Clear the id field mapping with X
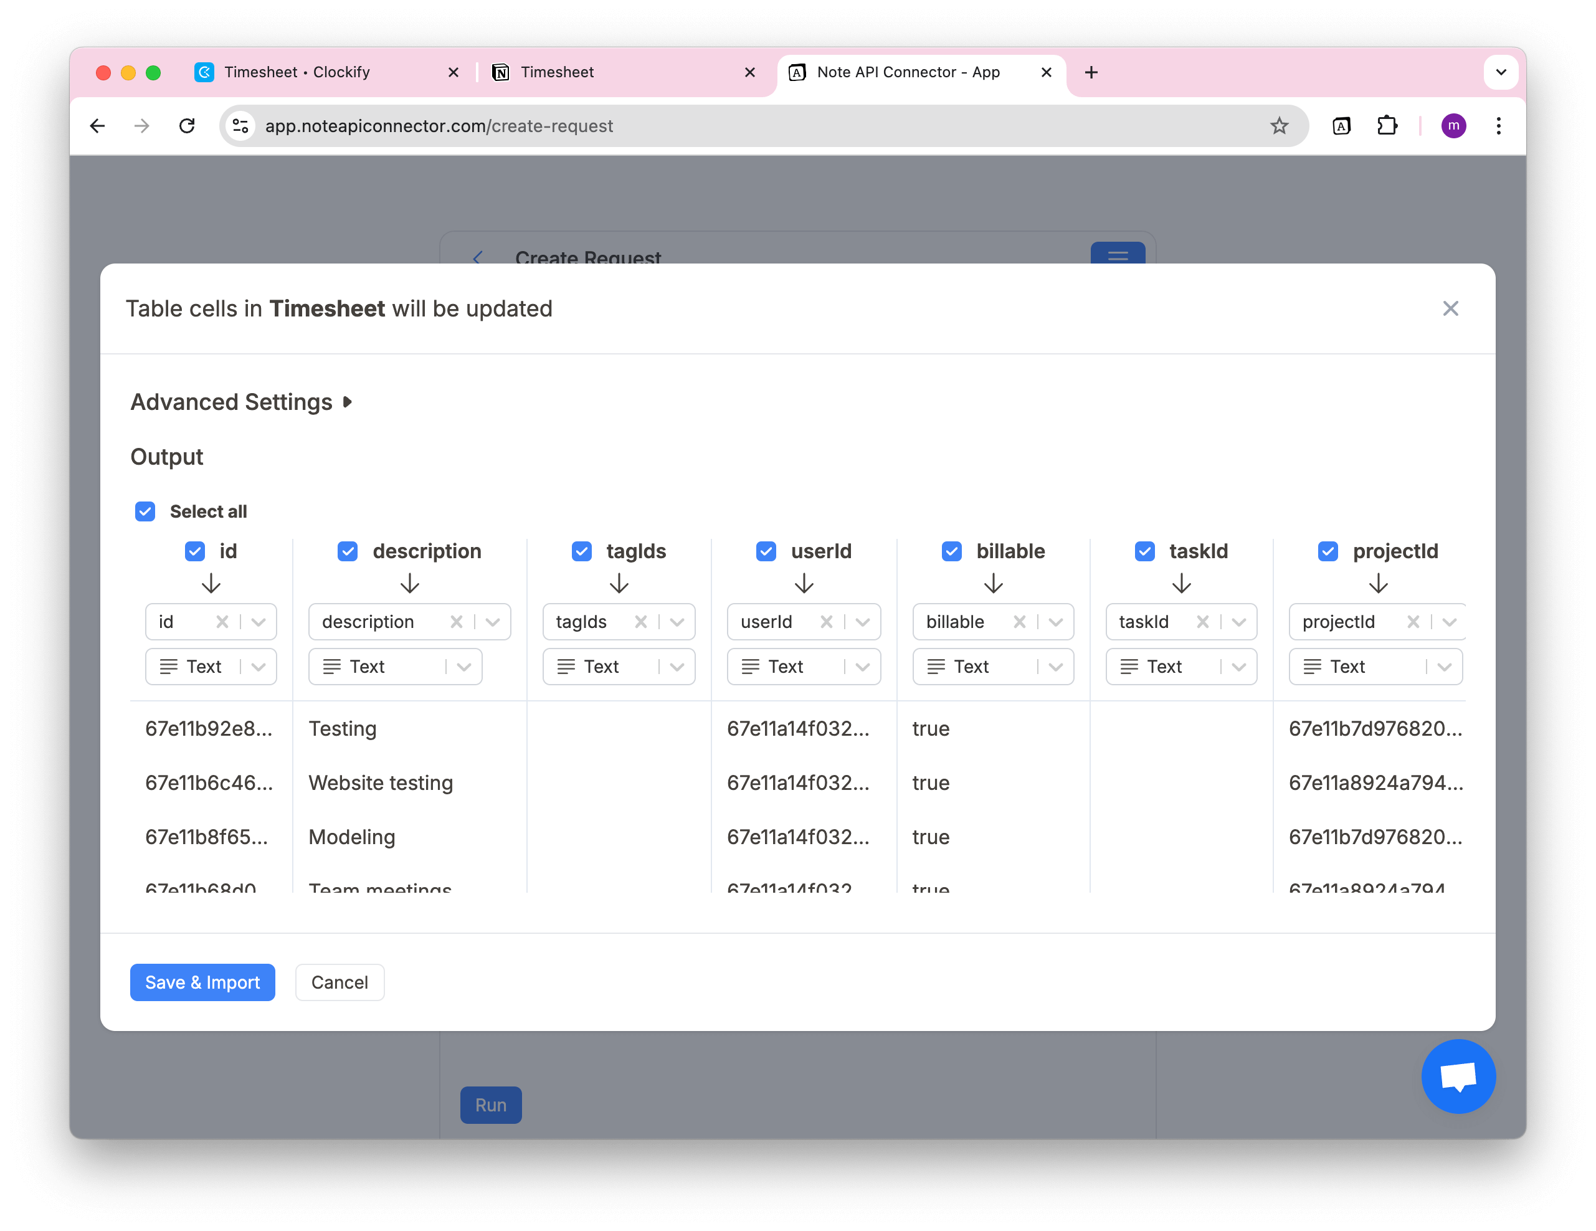The width and height of the screenshot is (1596, 1231). tap(222, 622)
